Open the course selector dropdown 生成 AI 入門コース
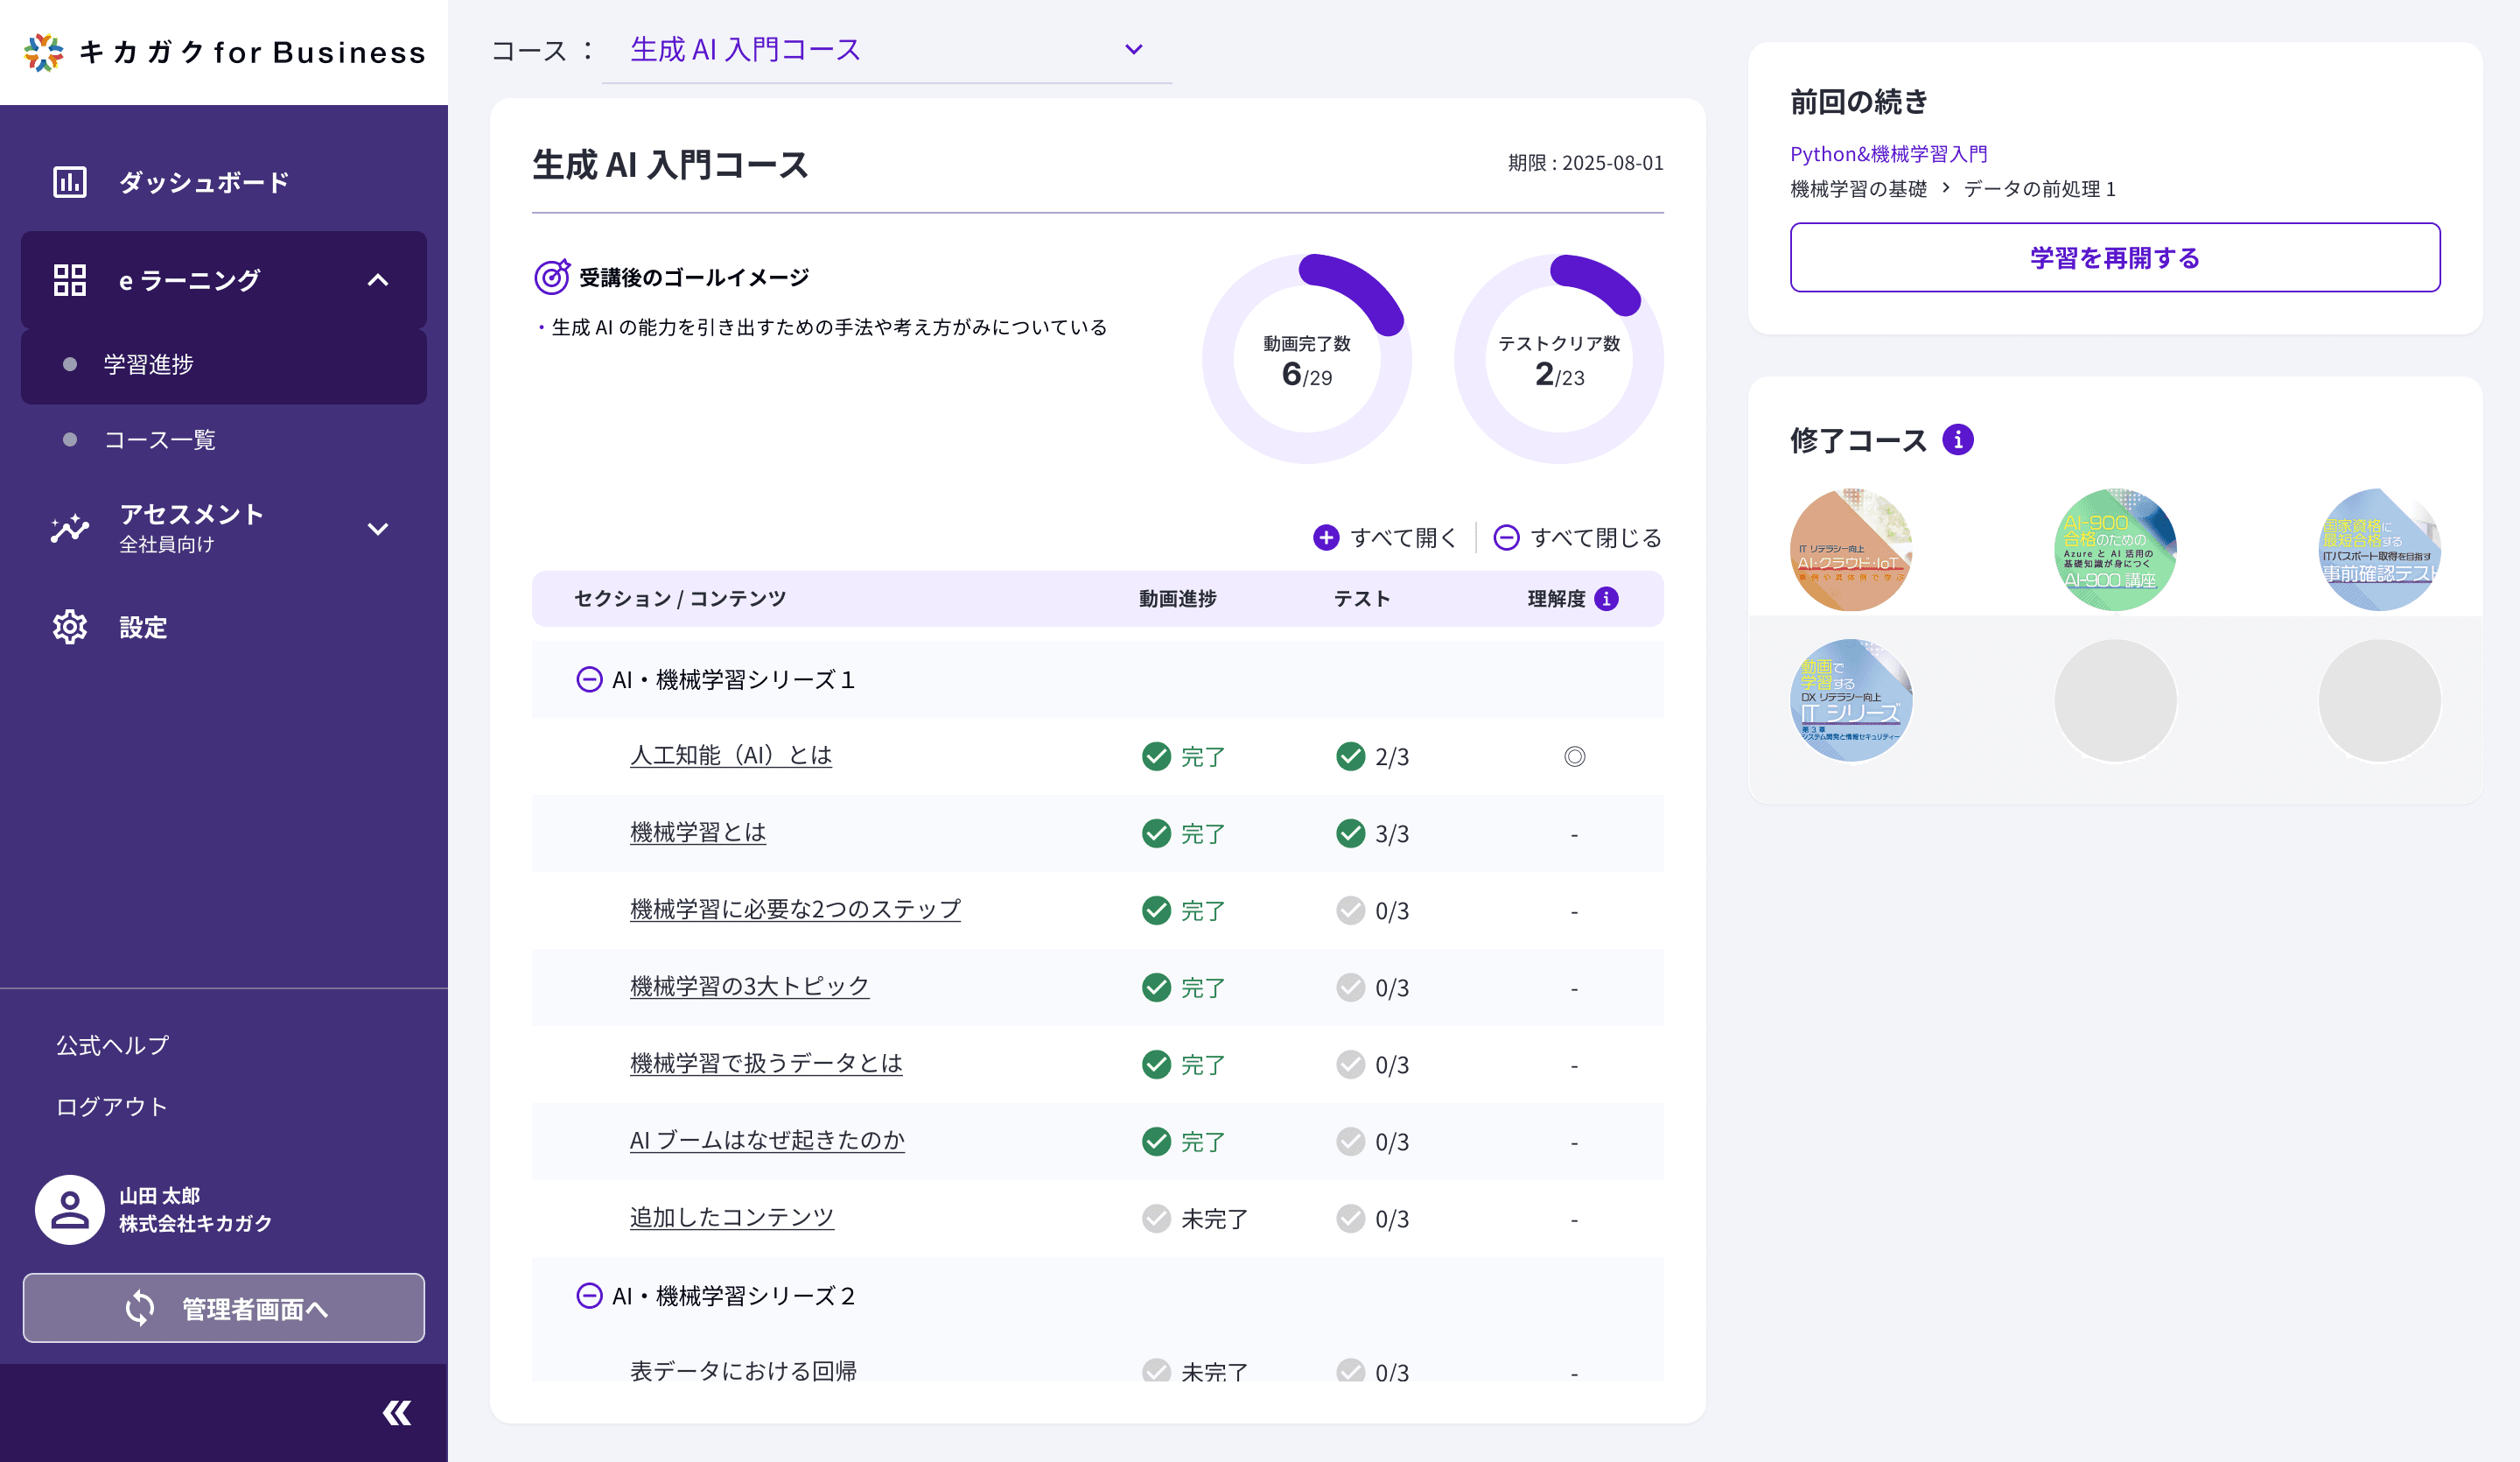The image size is (2520, 1462). coord(1133,49)
